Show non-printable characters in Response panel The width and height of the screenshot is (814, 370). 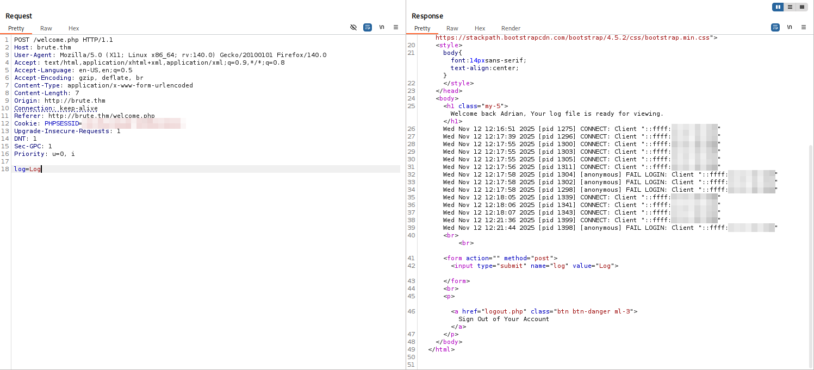pos(790,27)
